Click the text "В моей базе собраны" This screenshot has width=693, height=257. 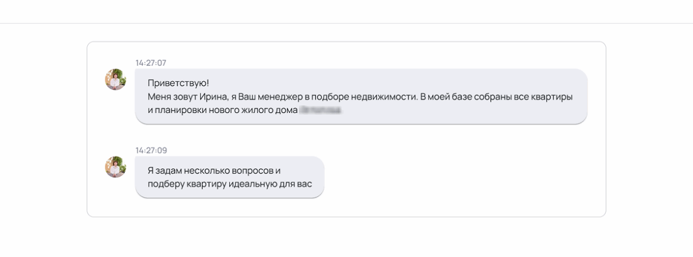[463, 96]
